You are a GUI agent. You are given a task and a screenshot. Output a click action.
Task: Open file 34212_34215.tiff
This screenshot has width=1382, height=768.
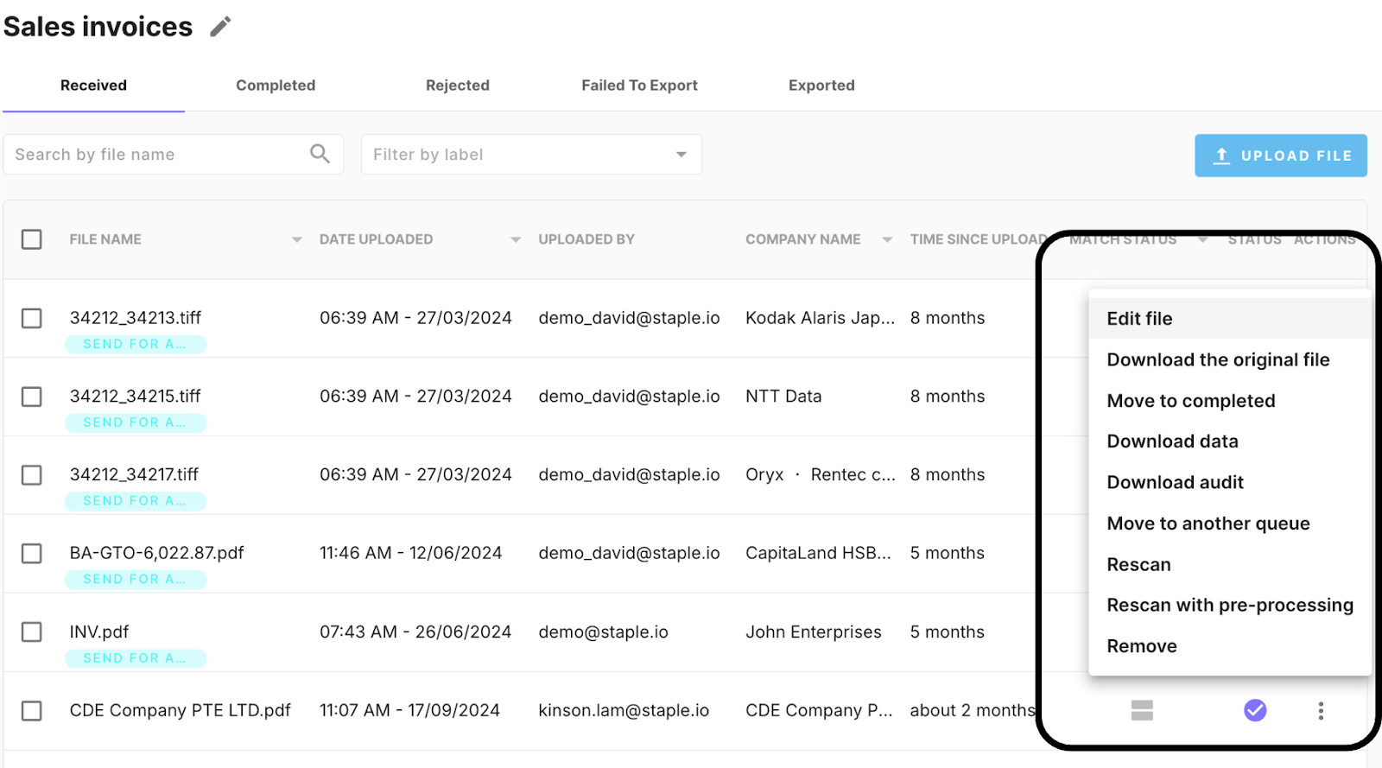click(x=136, y=397)
